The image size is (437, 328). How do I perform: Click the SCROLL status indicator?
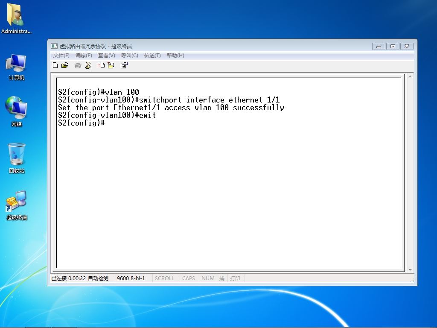[164, 278]
